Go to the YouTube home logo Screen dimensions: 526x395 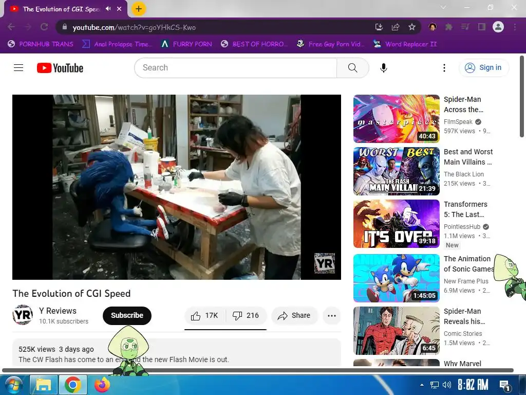pos(60,68)
